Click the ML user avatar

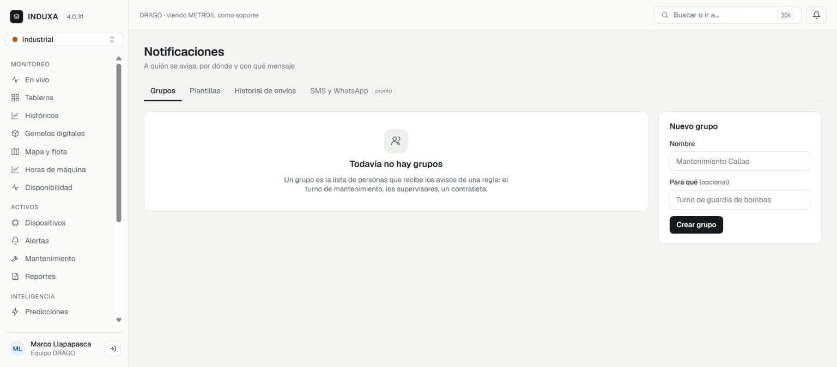click(x=17, y=348)
